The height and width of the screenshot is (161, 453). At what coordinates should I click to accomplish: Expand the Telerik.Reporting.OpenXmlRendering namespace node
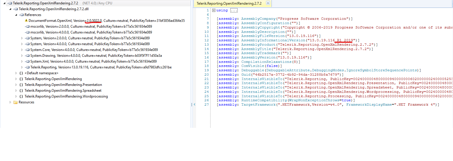16,79
